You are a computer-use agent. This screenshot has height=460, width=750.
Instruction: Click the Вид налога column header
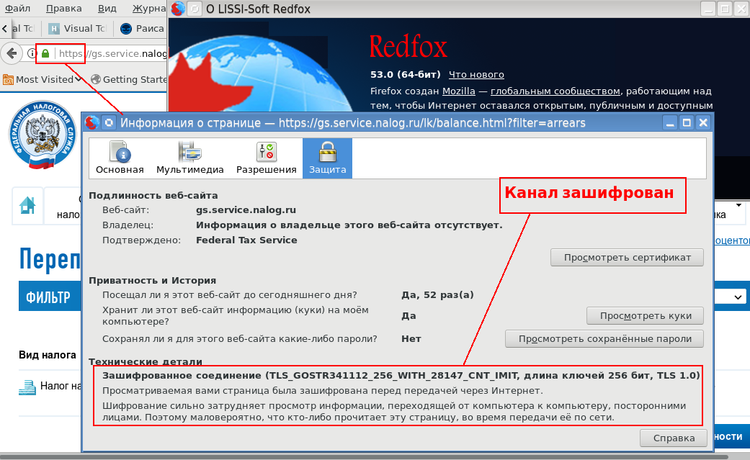tap(48, 355)
